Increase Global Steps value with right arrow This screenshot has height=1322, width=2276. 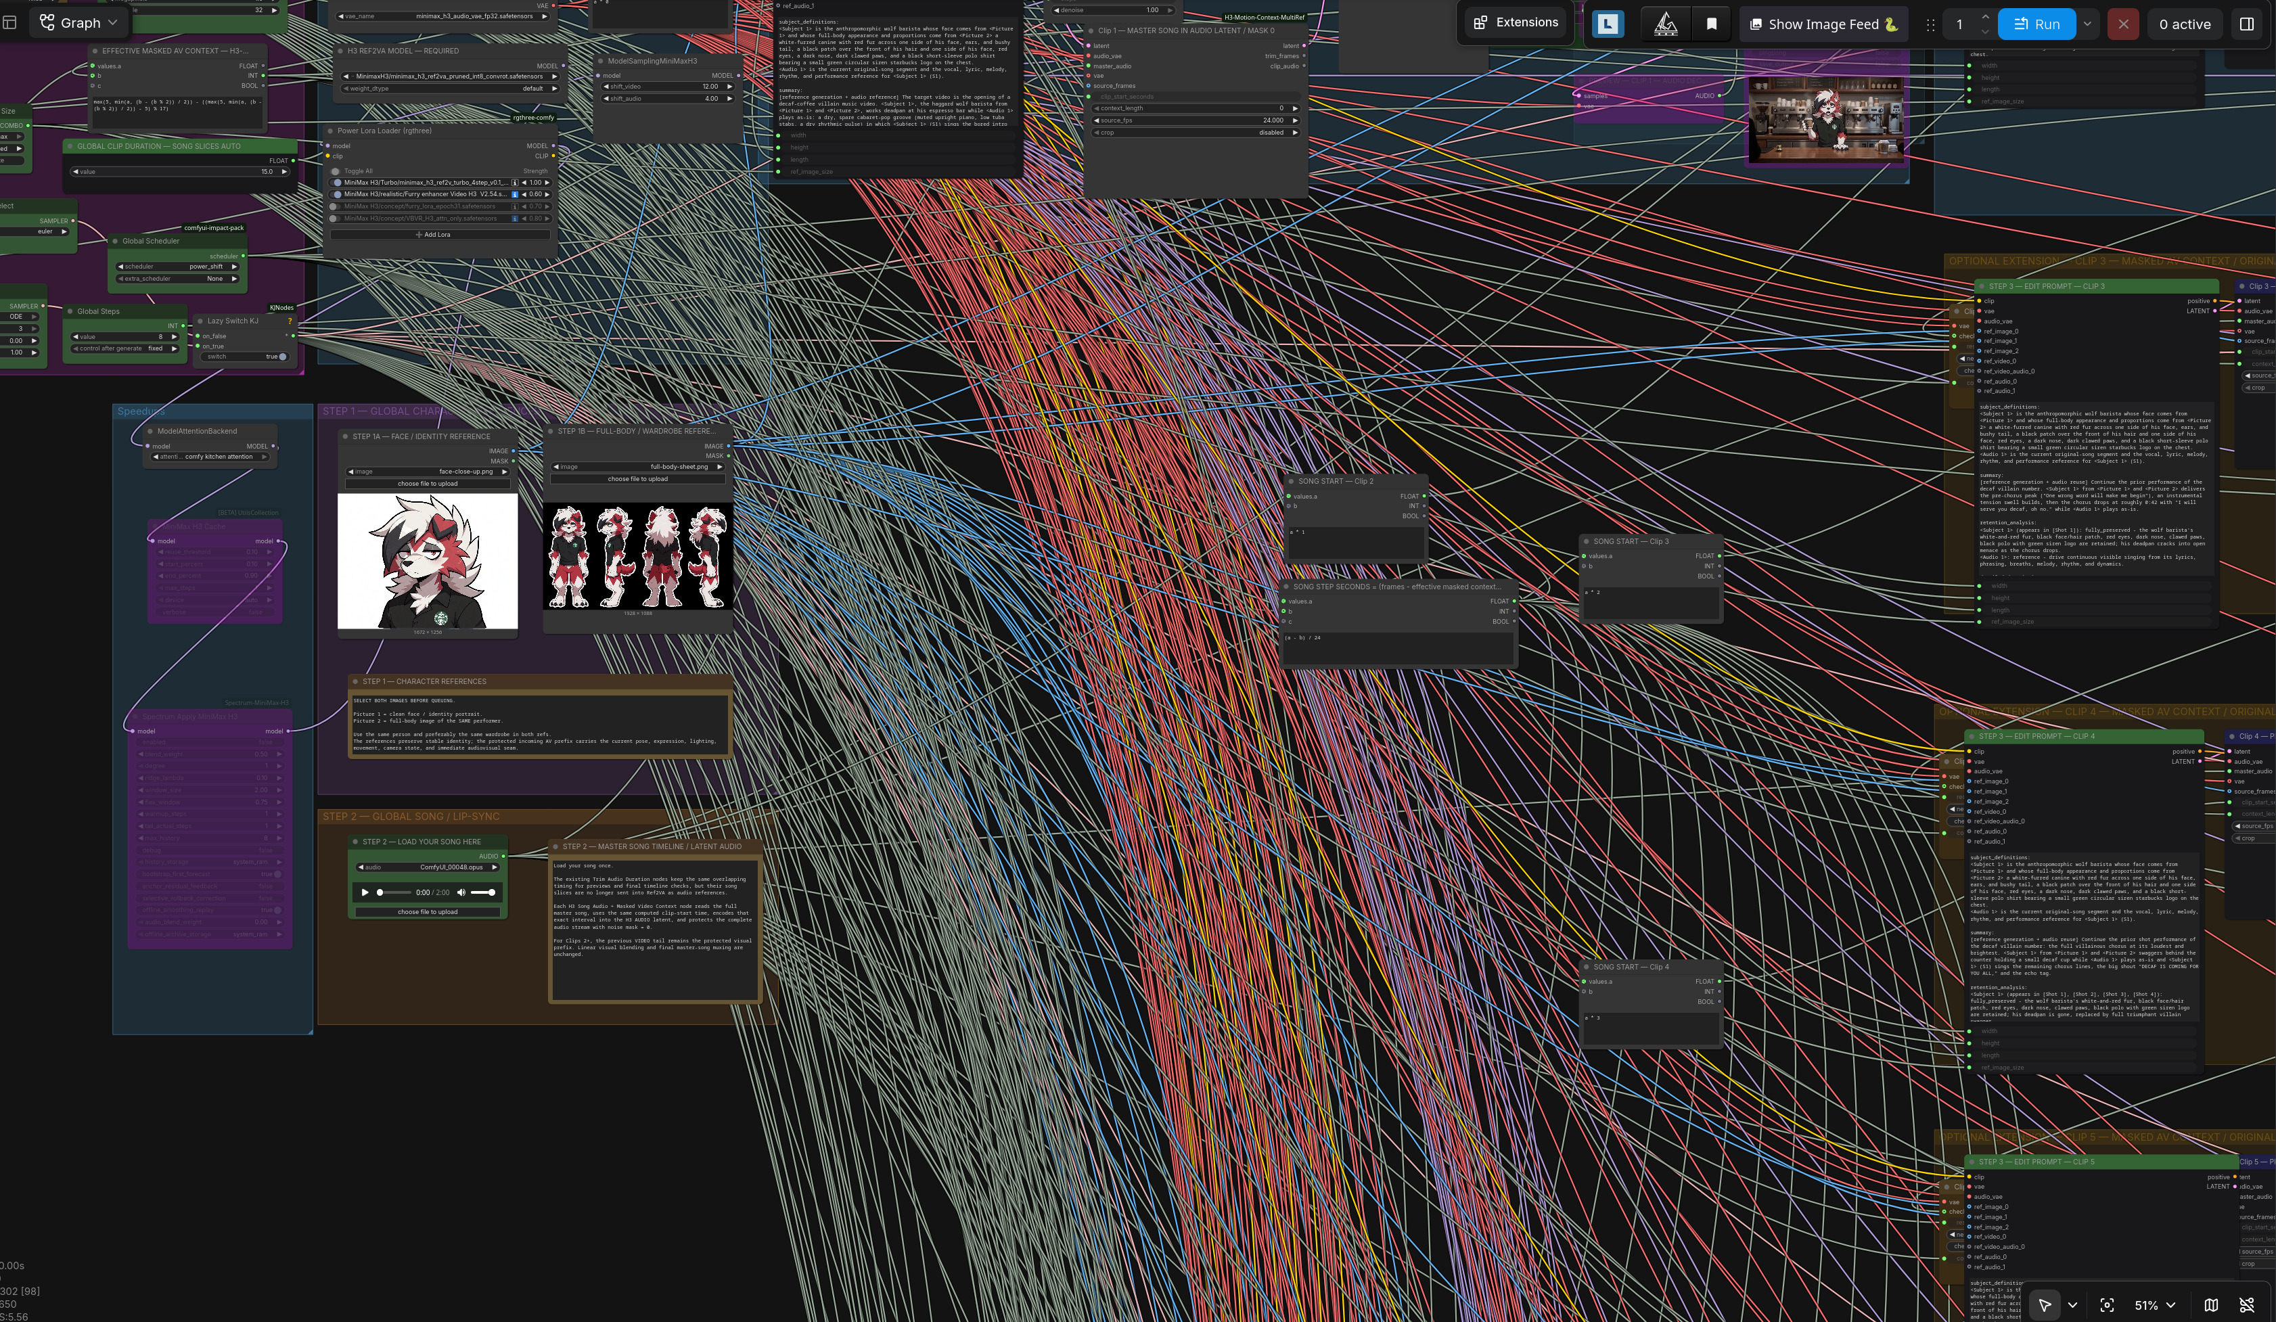[175, 337]
